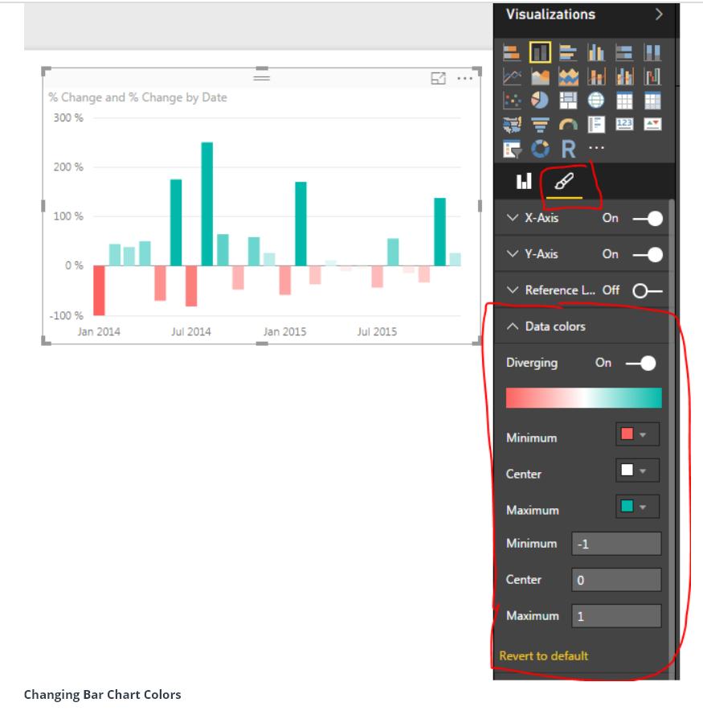Click the chart's top drag handle bars
703x719 pixels.
(261, 78)
